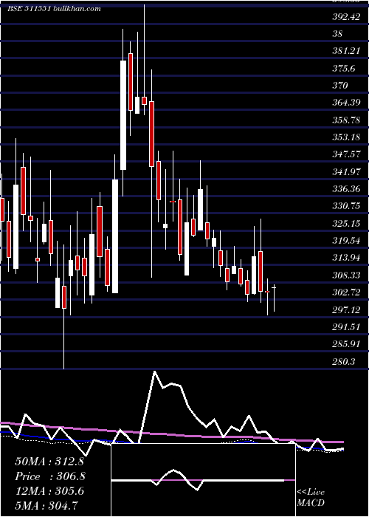The height and width of the screenshot is (517, 369).
Task: Select the 5MA : 304.7 readout
Action: pos(46,506)
